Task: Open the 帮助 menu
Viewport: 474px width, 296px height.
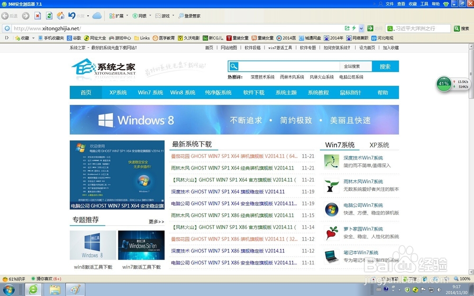Action: [x=436, y=4]
